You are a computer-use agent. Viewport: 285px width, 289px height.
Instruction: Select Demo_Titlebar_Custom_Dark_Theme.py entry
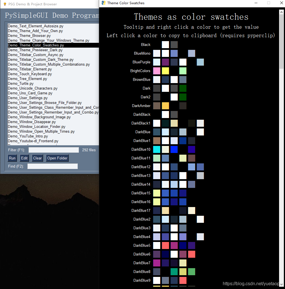[x=53, y=59]
